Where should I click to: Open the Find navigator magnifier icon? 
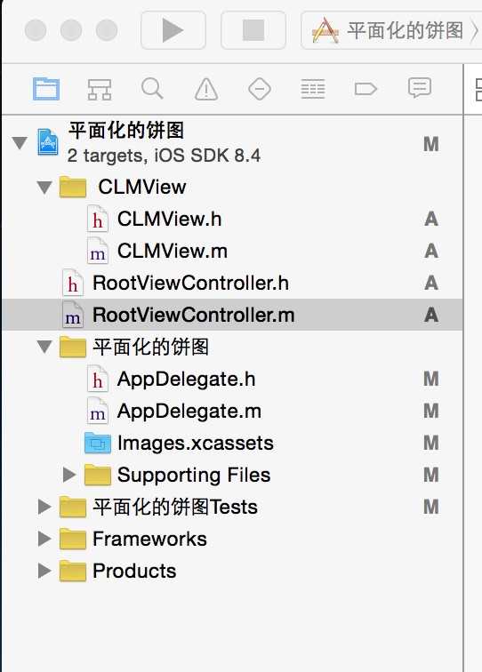point(152,89)
